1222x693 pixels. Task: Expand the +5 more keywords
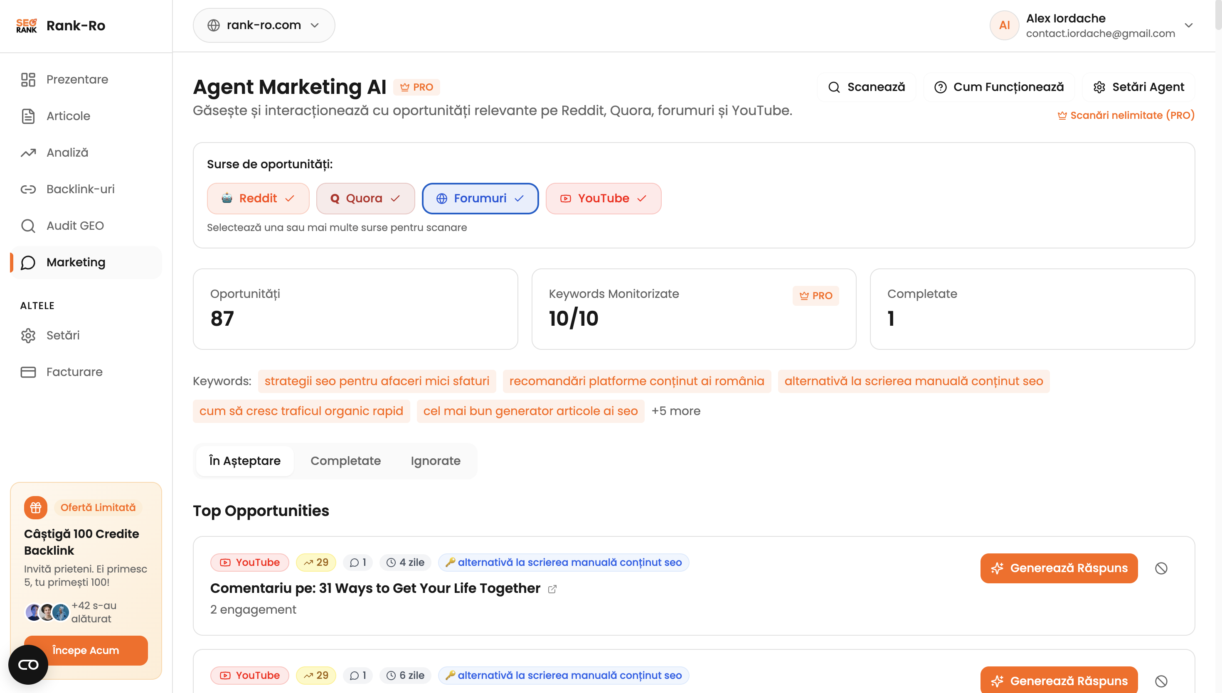(675, 411)
